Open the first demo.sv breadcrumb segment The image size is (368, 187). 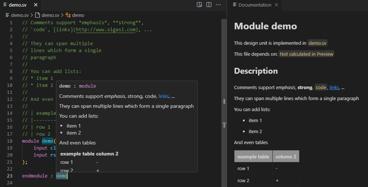coord(20,15)
